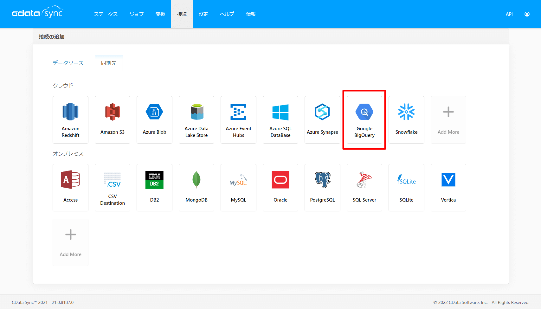Click Add More in cloud section

pos(448,120)
